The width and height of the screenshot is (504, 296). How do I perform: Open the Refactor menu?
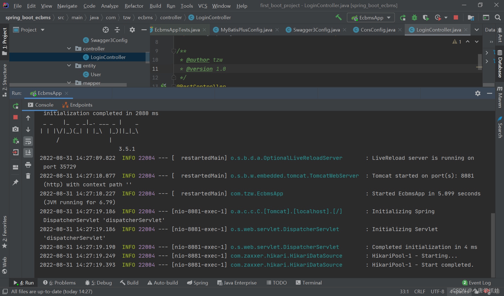[134, 6]
